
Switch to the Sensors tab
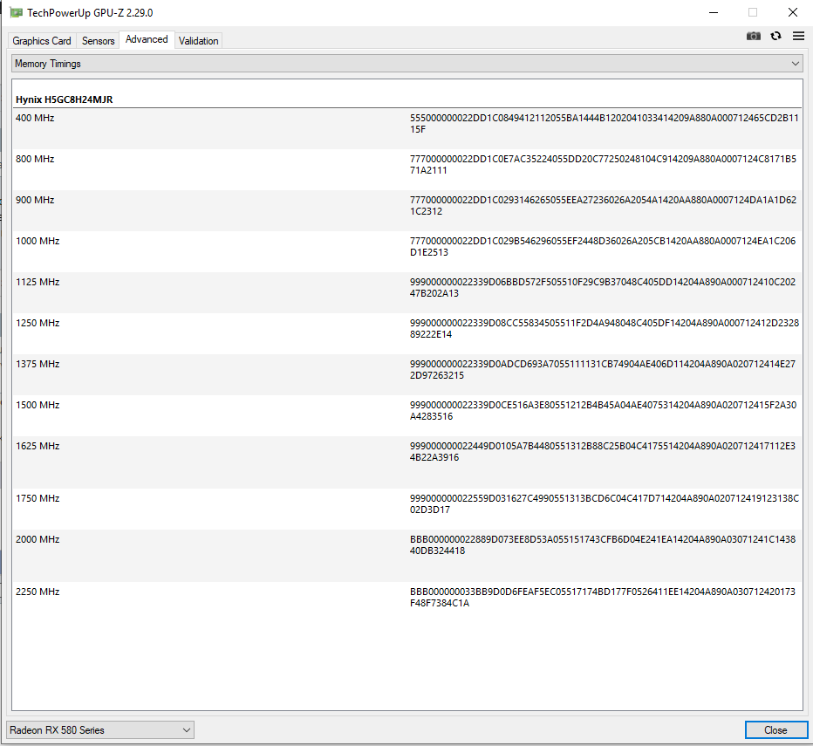[x=98, y=40]
